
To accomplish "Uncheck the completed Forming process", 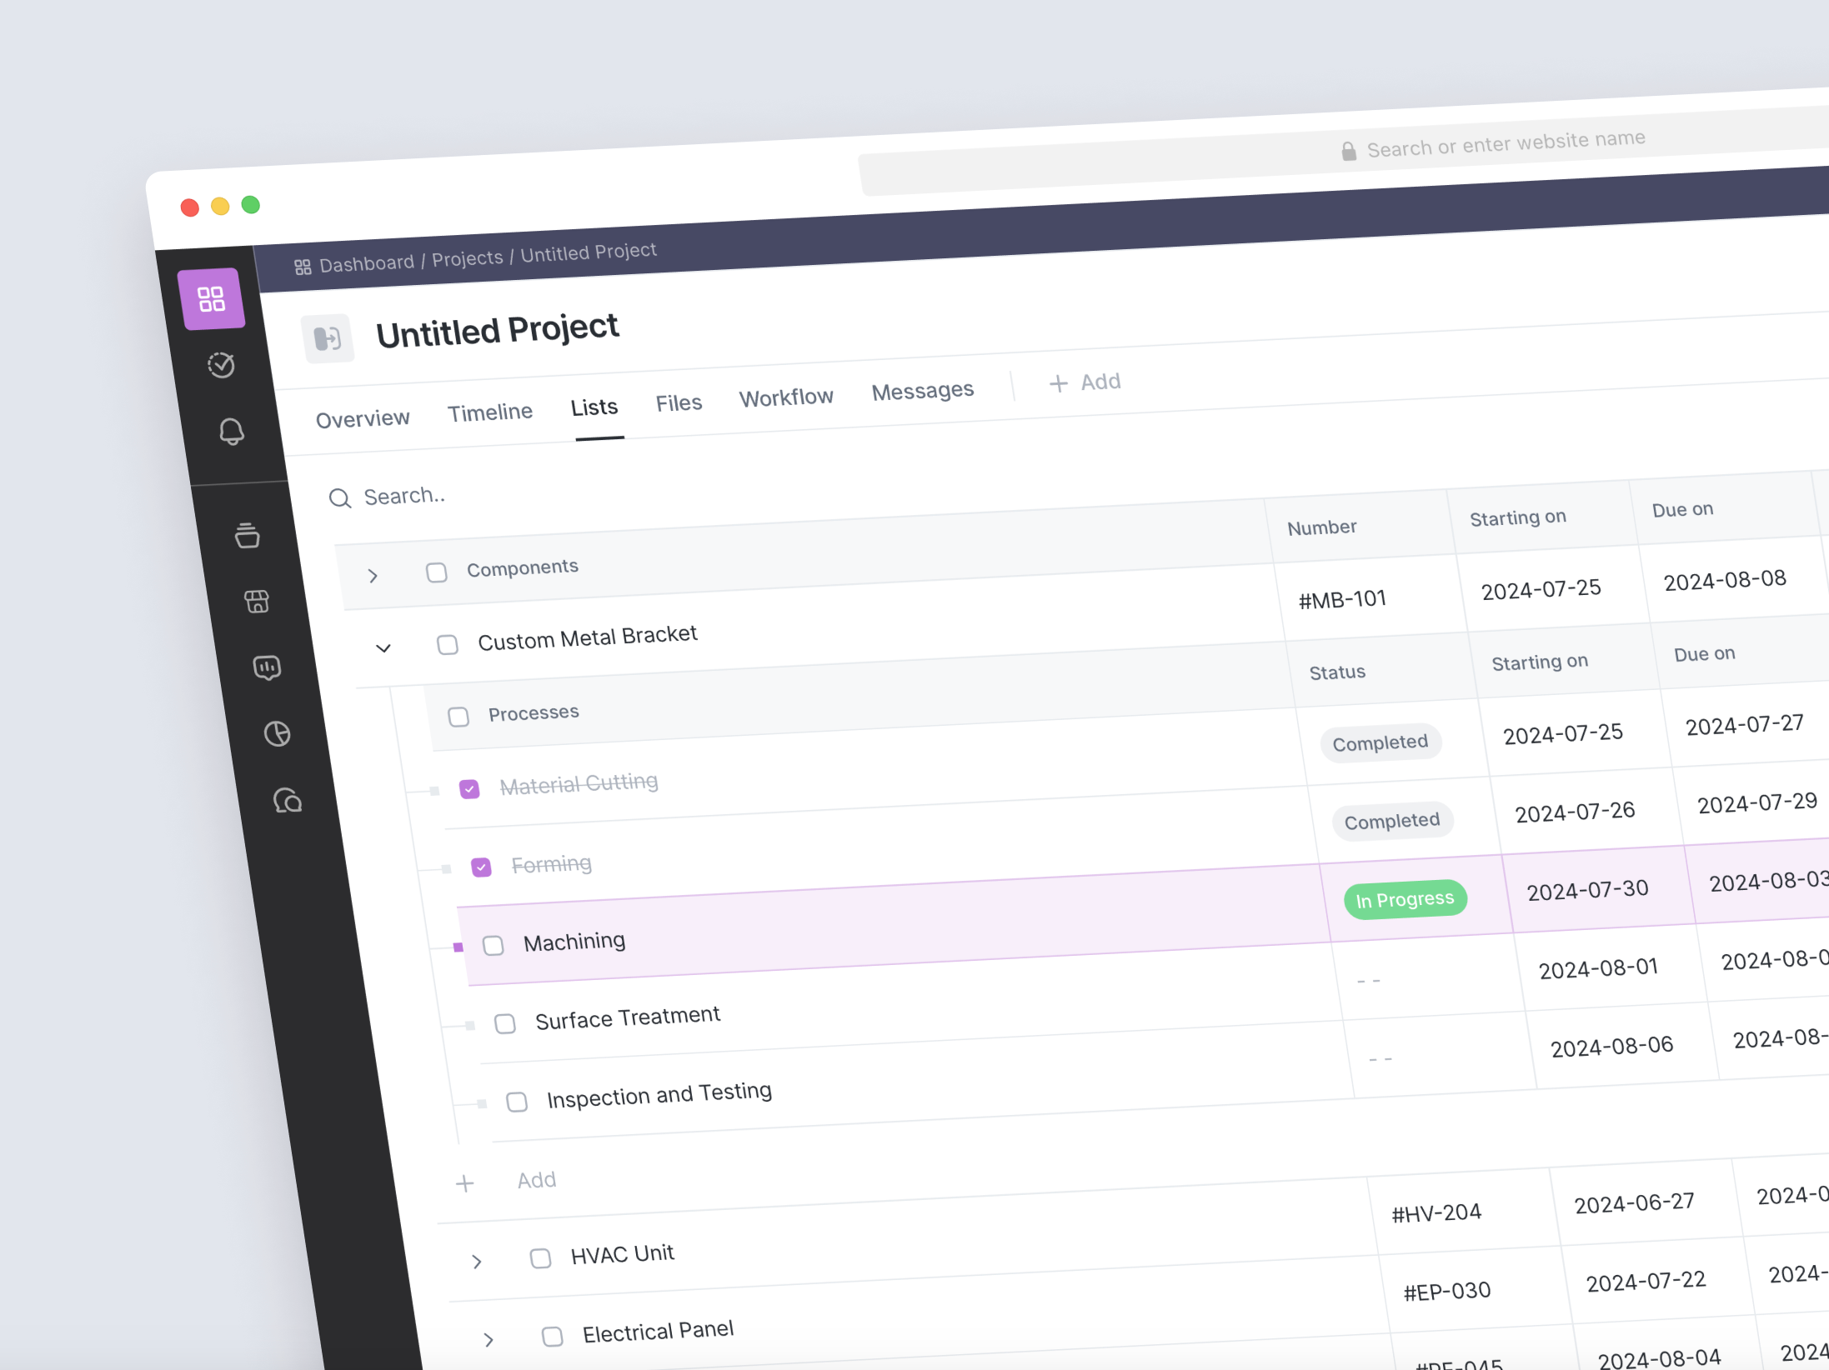I will (x=481, y=867).
